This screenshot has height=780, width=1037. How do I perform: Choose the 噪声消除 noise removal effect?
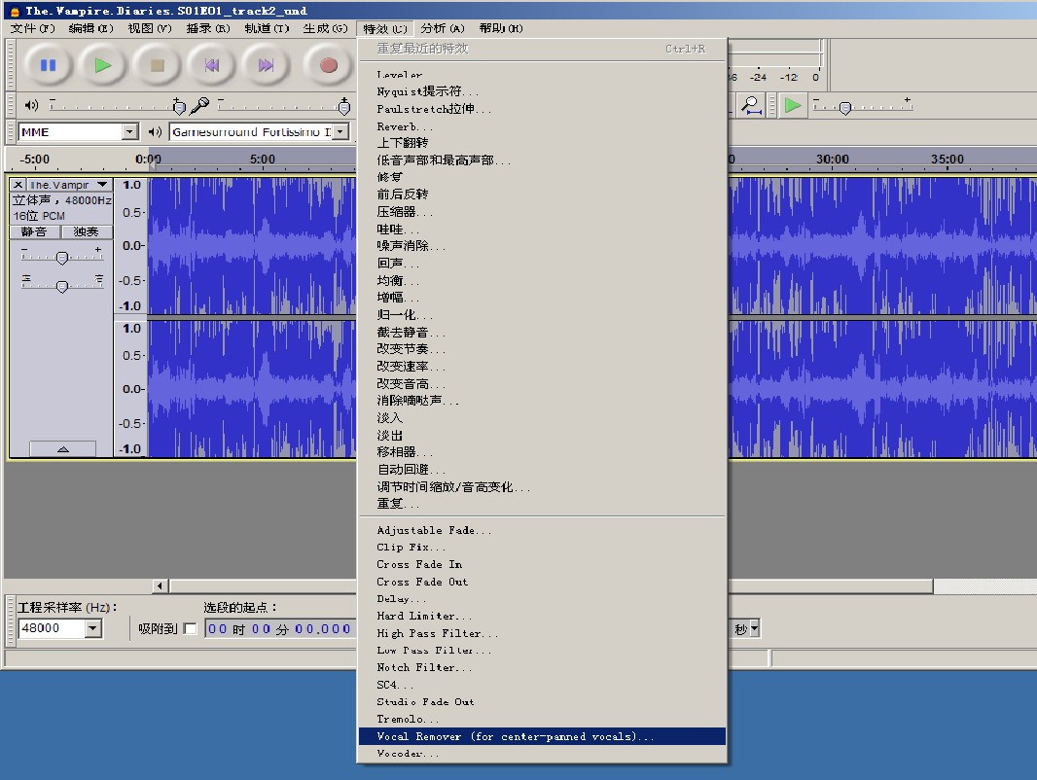[542, 246]
